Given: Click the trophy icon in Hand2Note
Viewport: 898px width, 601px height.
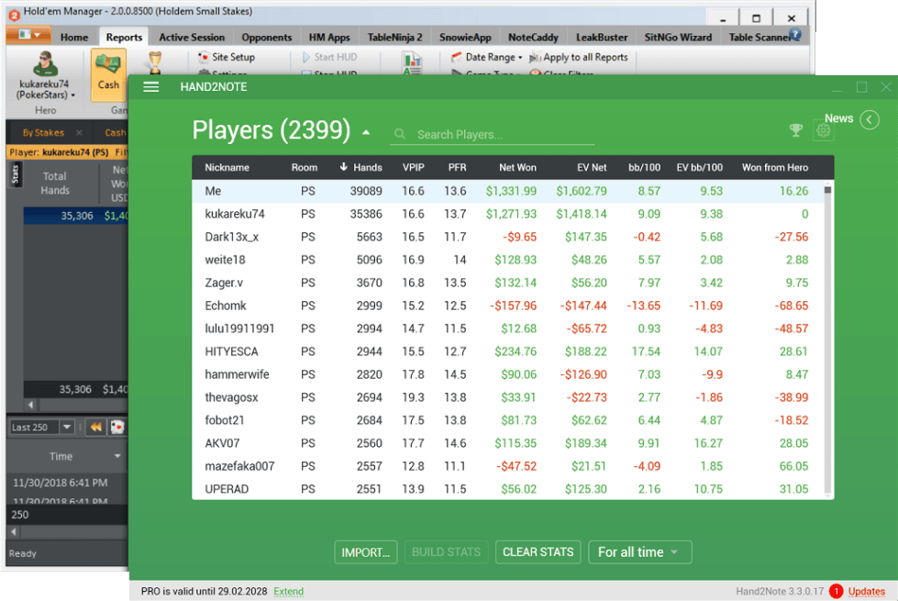Looking at the screenshot, I should [x=795, y=130].
